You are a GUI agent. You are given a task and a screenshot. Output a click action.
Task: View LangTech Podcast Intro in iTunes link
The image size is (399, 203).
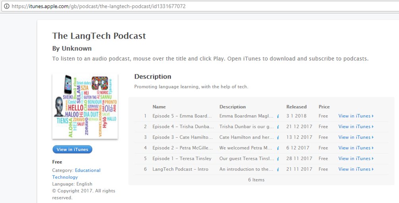point(356,169)
